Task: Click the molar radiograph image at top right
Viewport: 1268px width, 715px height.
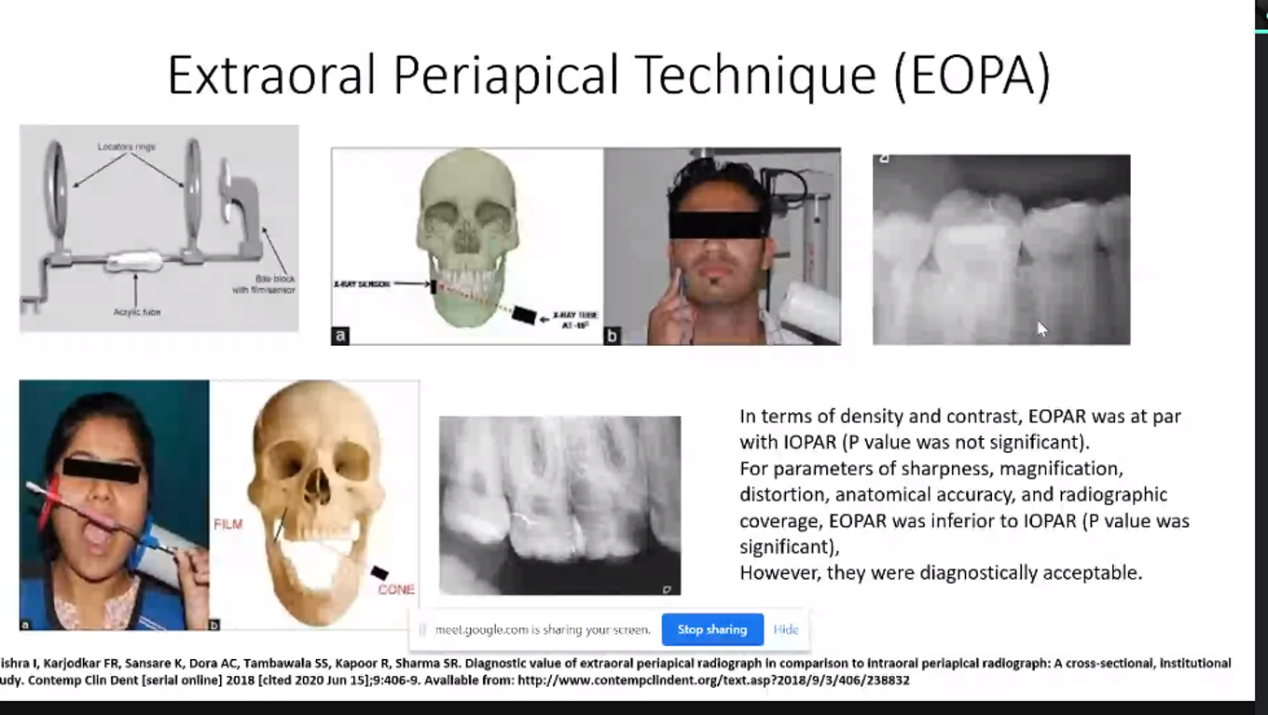Action: click(1000, 249)
